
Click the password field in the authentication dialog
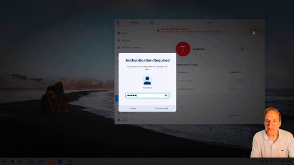(x=147, y=95)
